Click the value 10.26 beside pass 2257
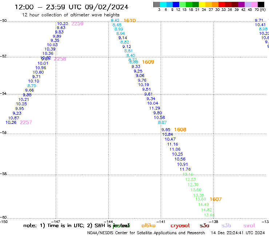 (x=11, y=122)
